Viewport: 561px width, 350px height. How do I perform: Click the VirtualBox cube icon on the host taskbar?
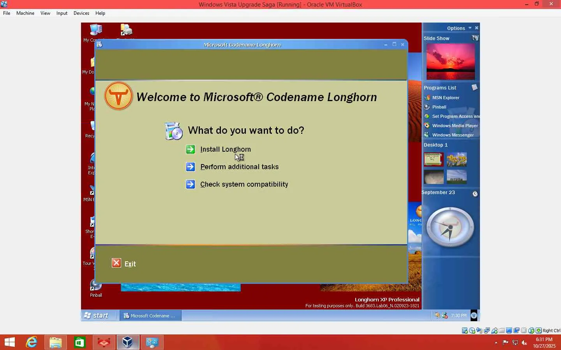pos(128,342)
